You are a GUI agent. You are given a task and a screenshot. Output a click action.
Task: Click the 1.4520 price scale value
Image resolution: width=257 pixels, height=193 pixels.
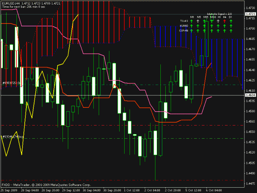coord(250,153)
